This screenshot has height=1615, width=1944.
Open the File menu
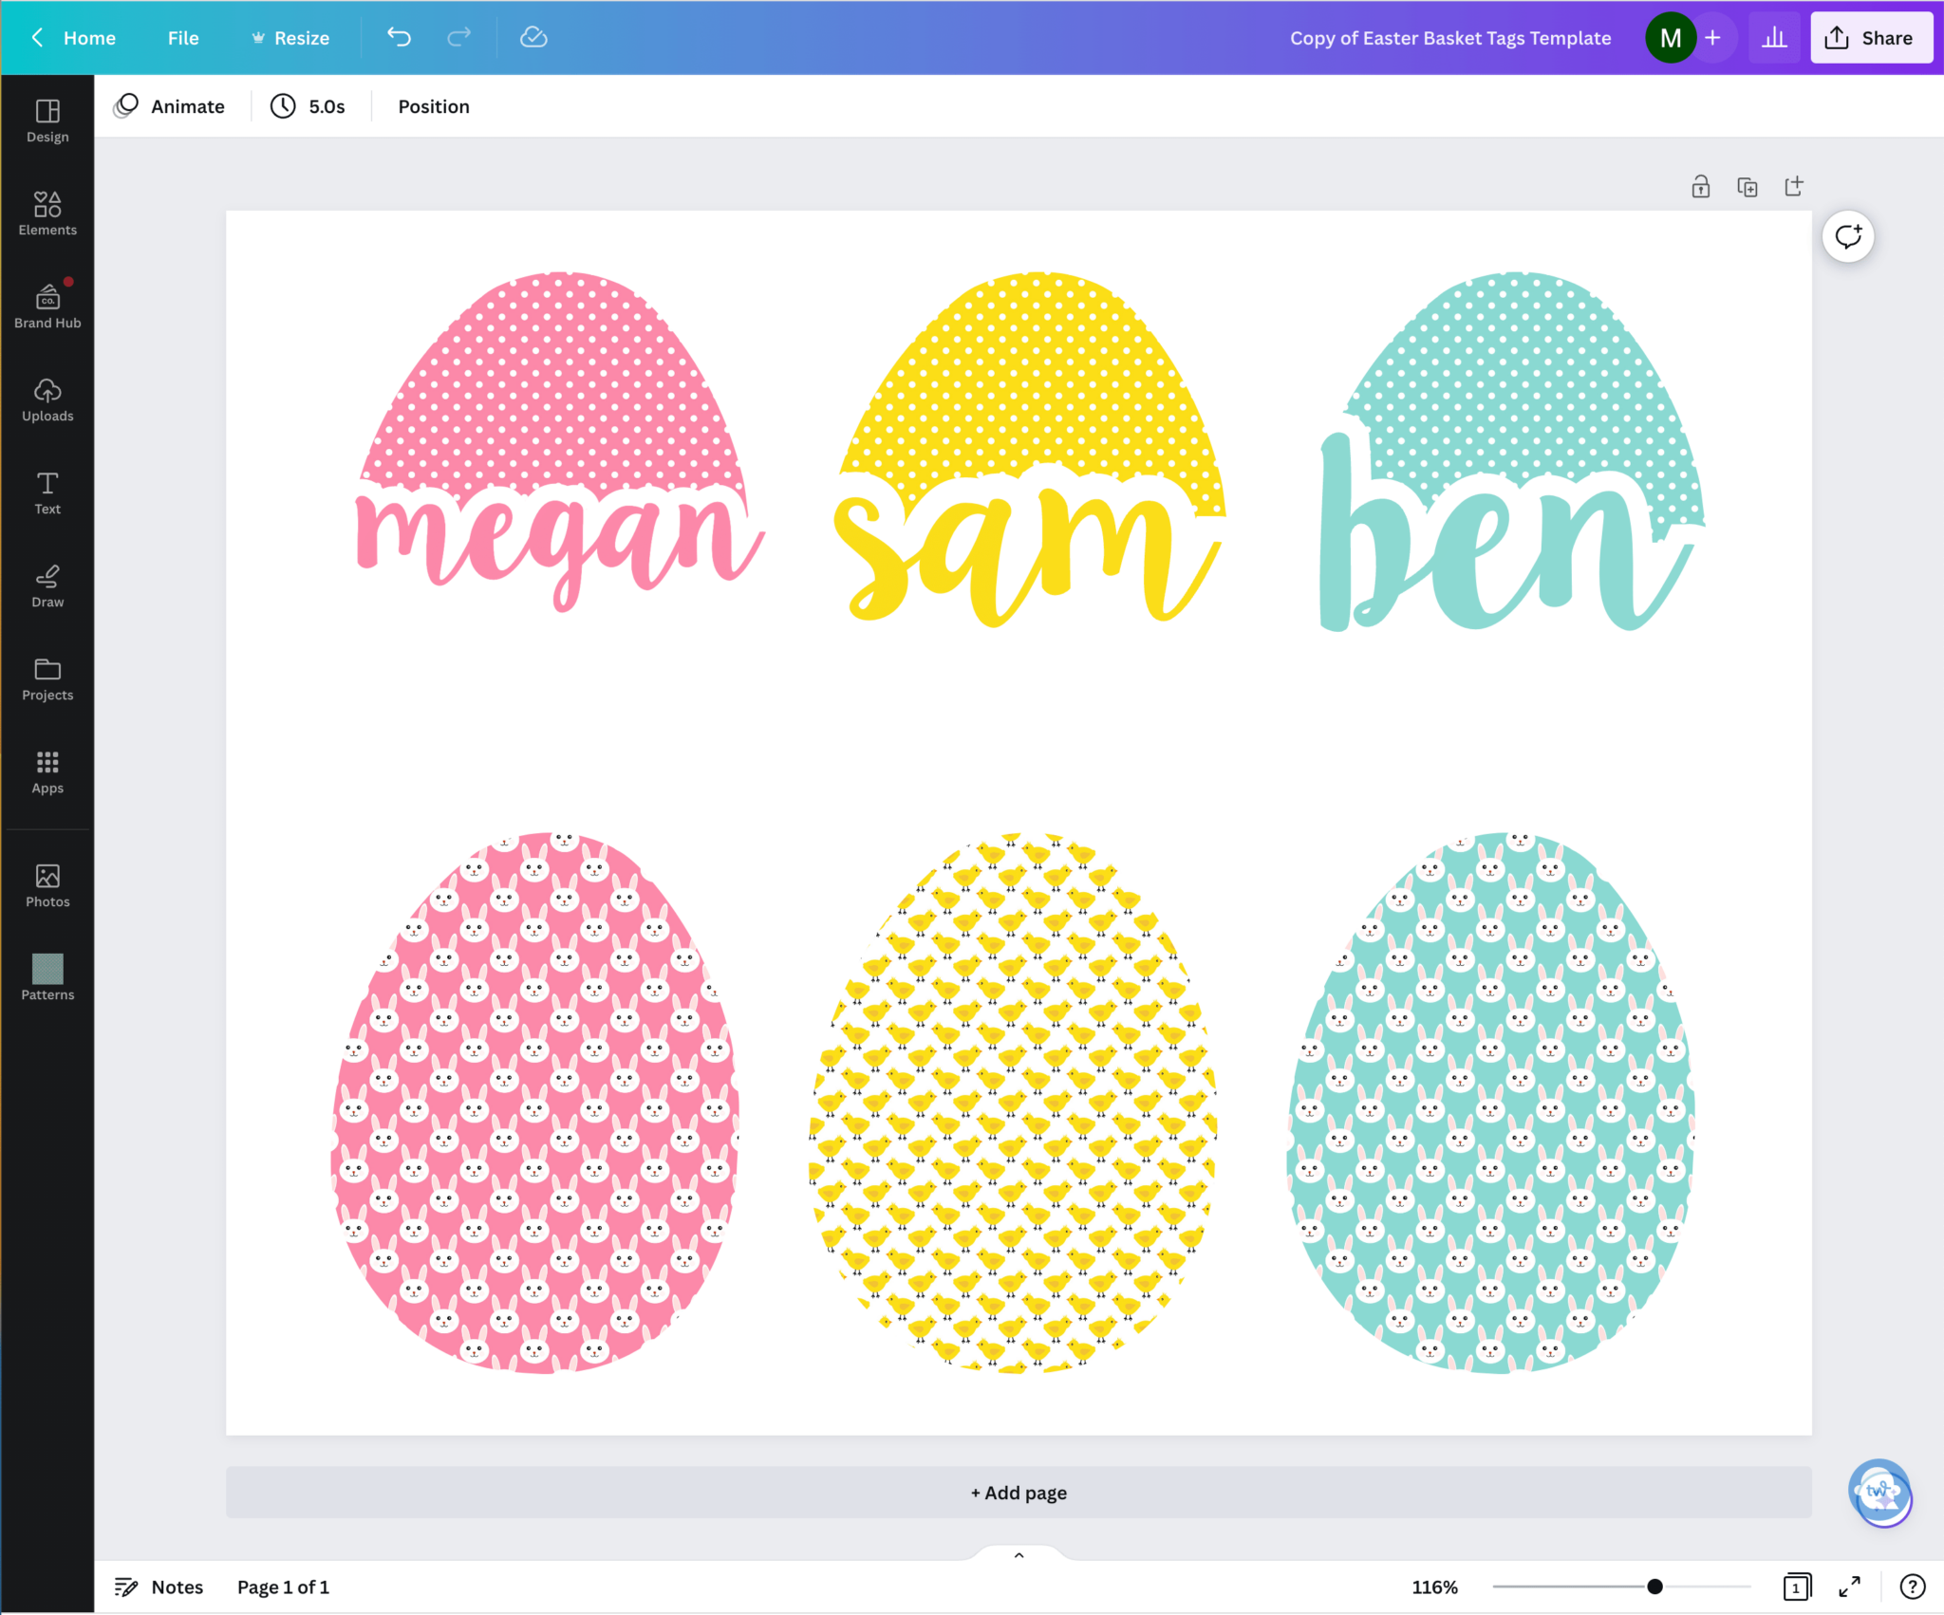point(182,38)
